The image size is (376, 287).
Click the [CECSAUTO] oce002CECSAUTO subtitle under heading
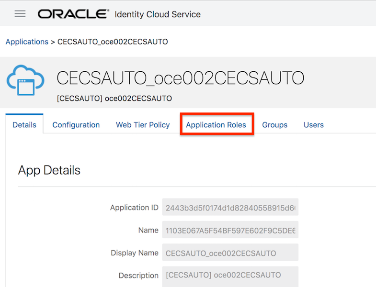(x=114, y=99)
